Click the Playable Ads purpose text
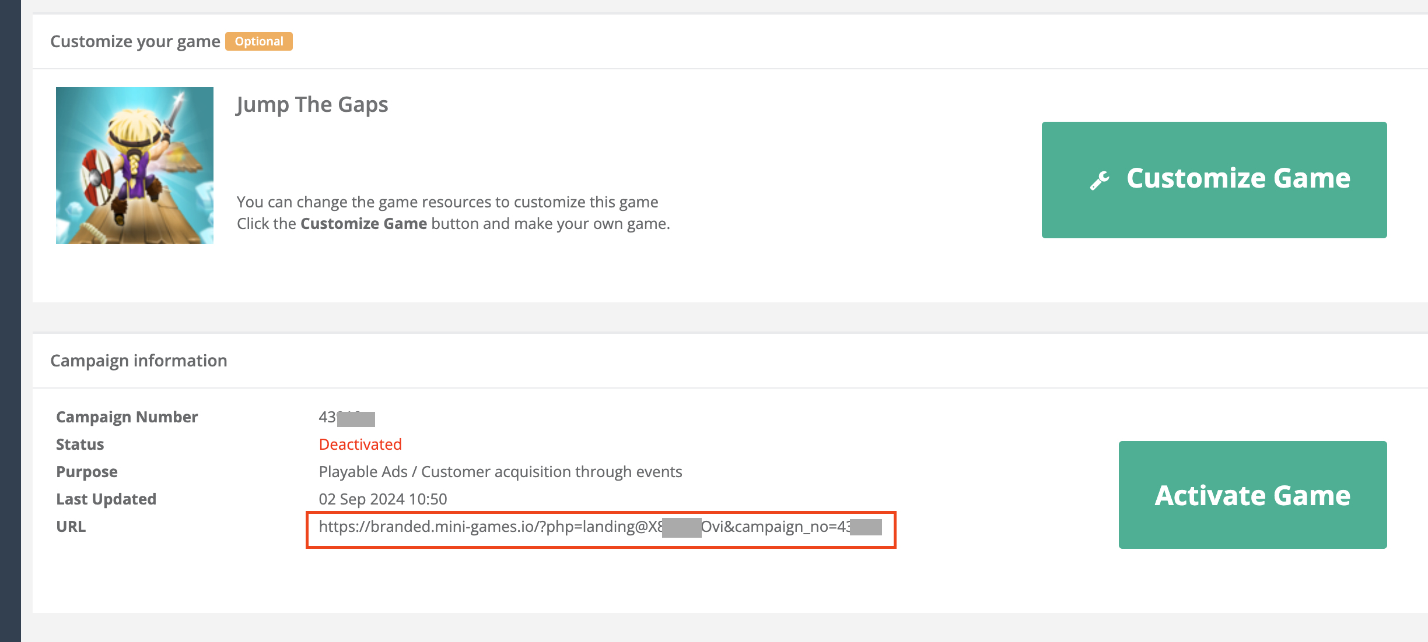This screenshot has height=642, width=1428. pyautogui.click(x=500, y=472)
